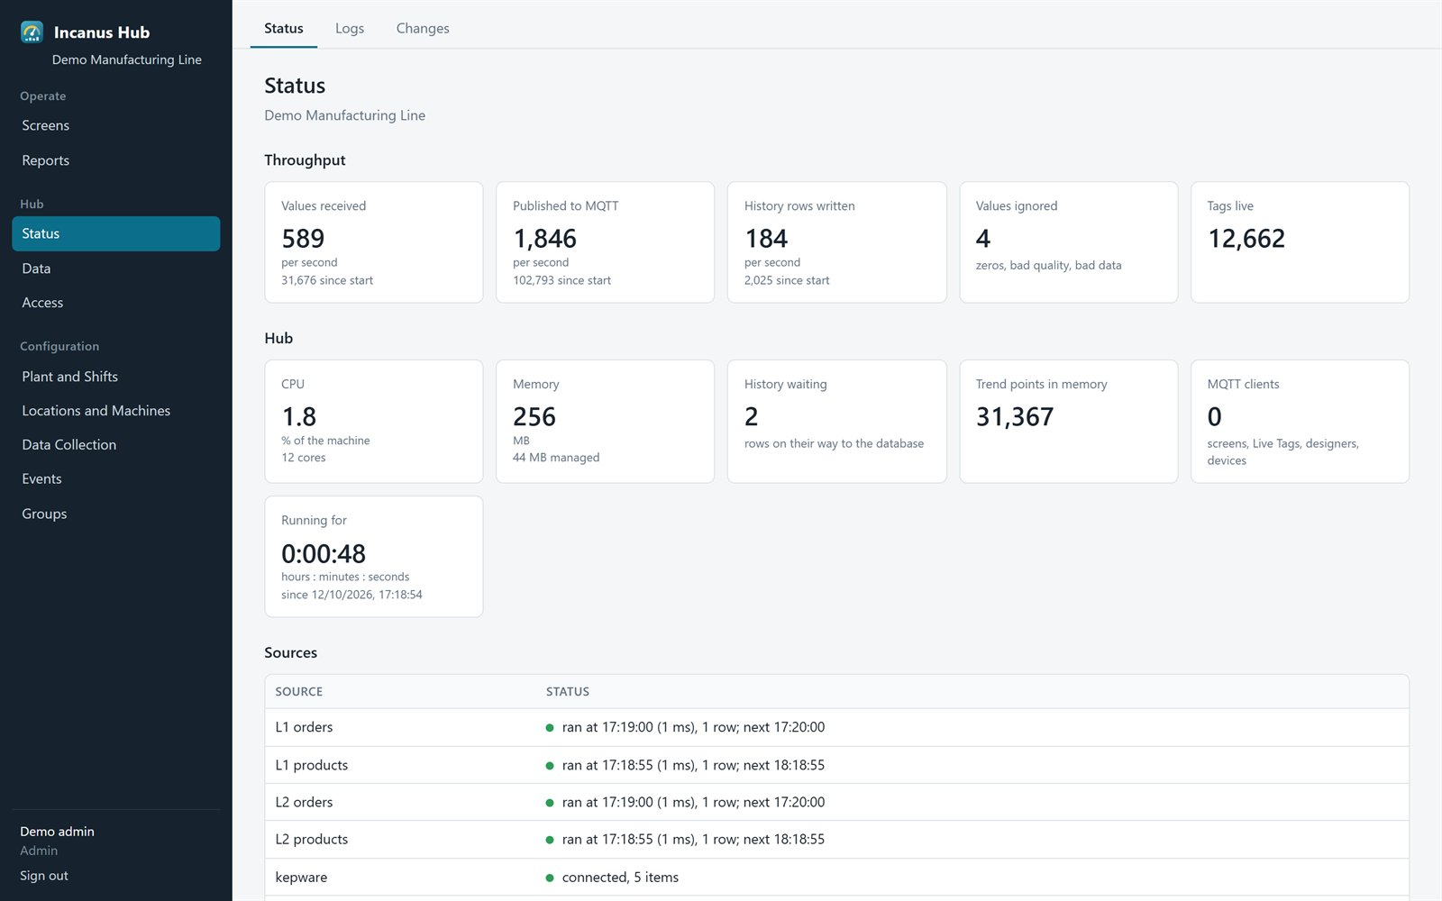Click the green status dot for kepware
1442x901 pixels.
tap(550, 878)
